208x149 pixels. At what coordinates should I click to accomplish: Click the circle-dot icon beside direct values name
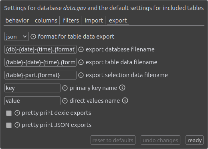pyautogui.click(x=65, y=101)
